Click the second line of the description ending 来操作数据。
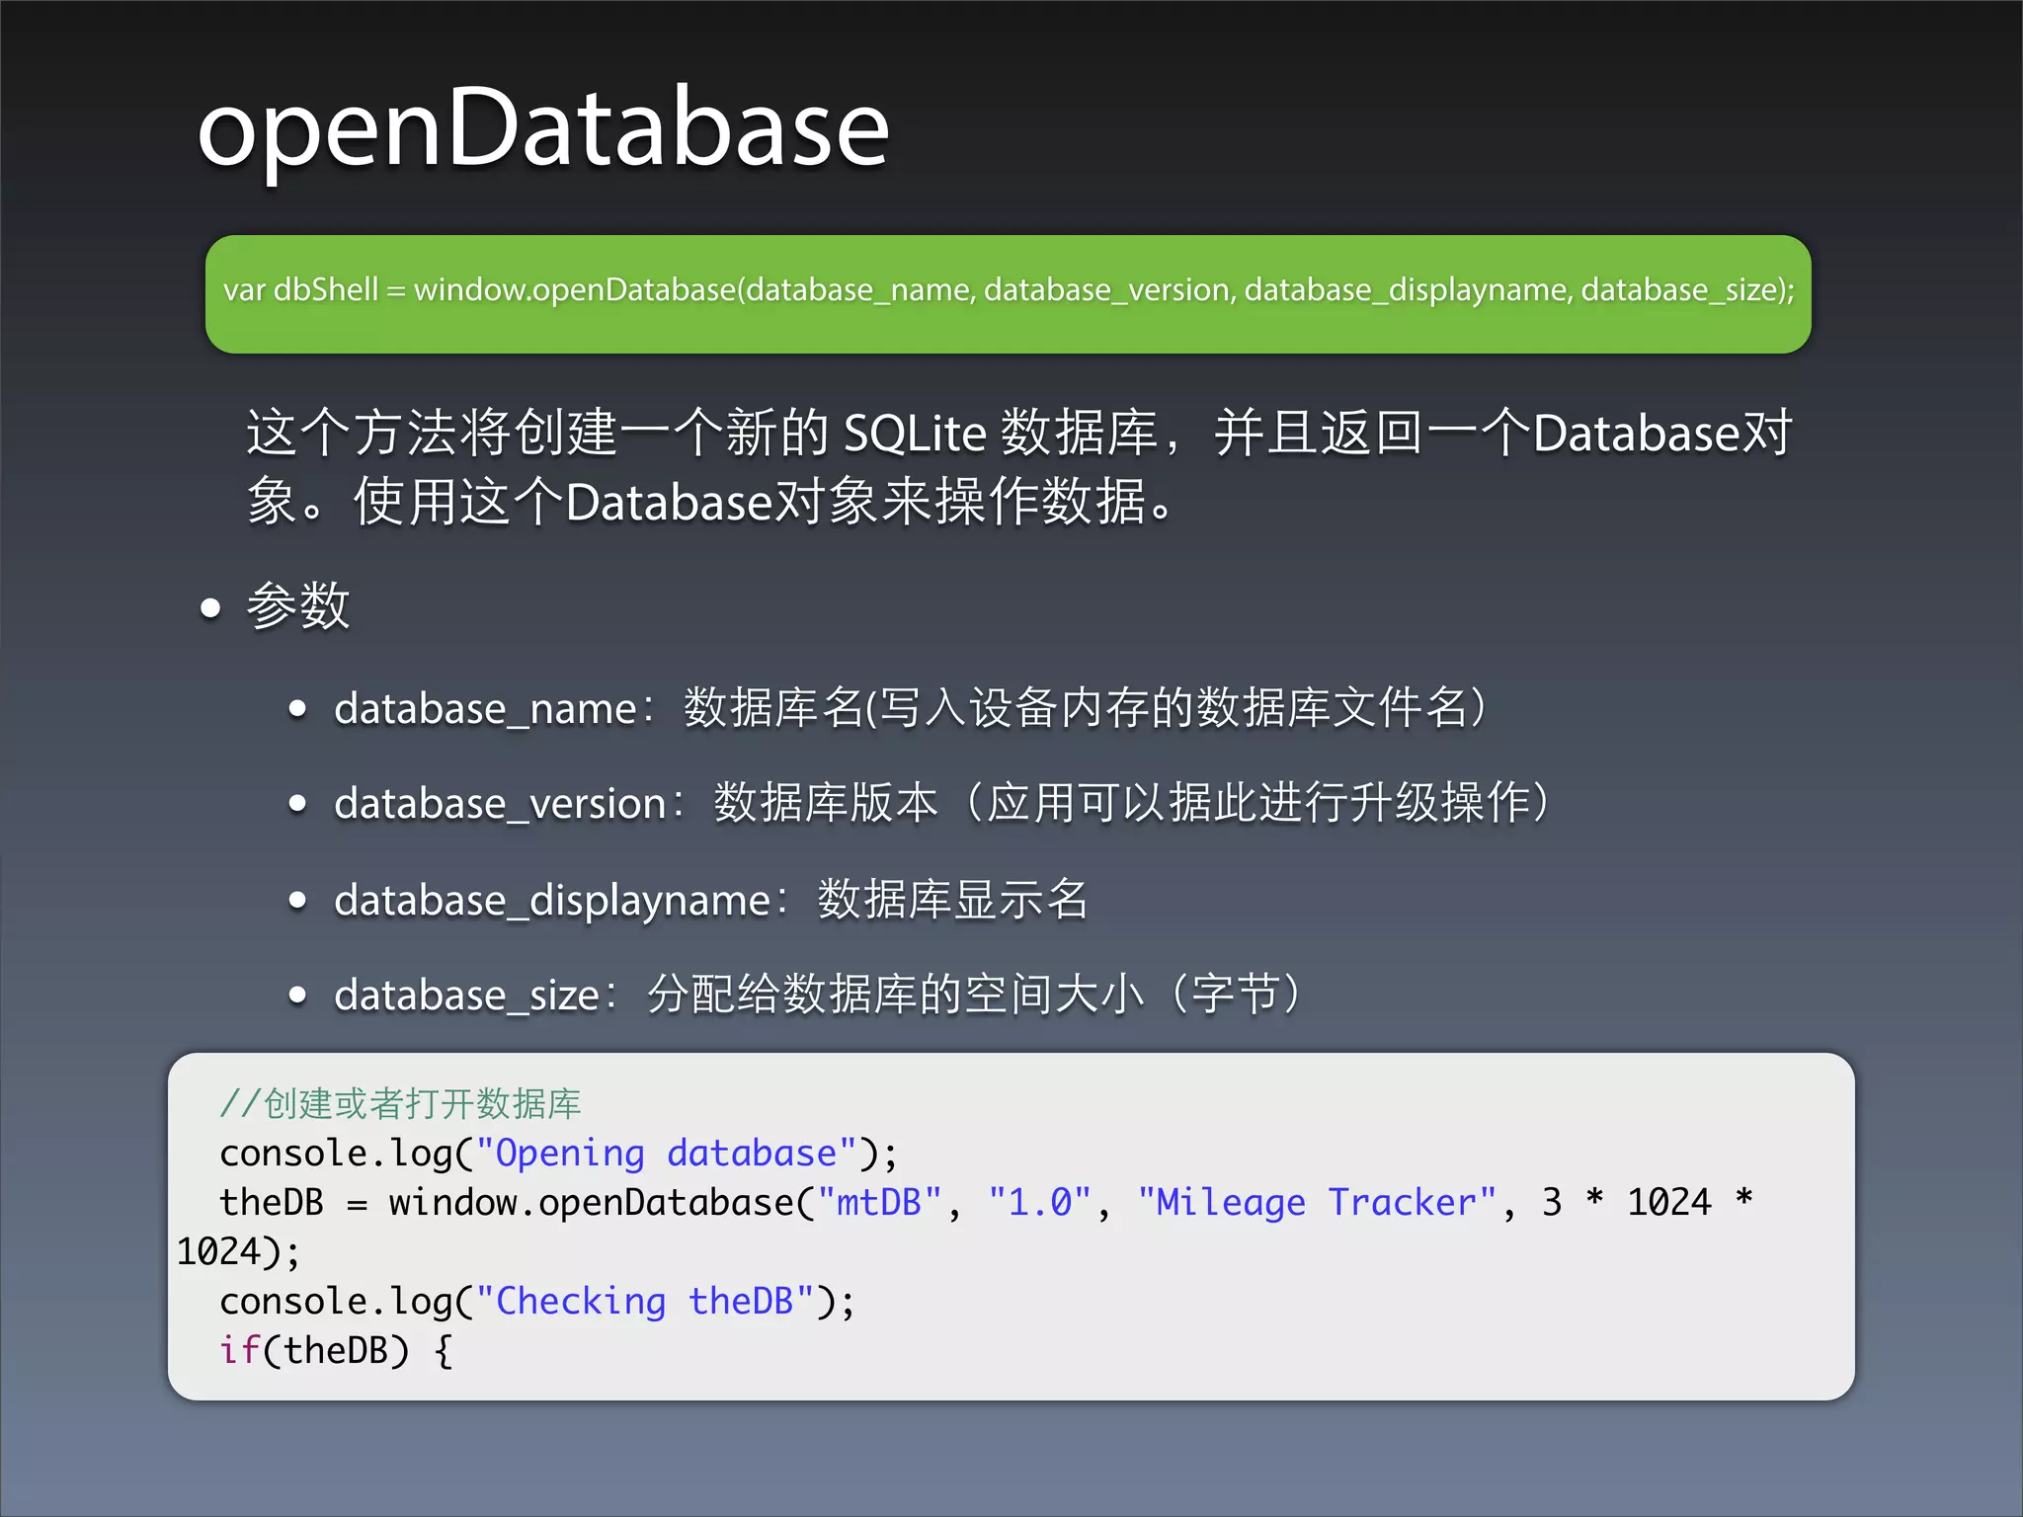This screenshot has height=1517, width=2023. pyautogui.click(x=709, y=502)
